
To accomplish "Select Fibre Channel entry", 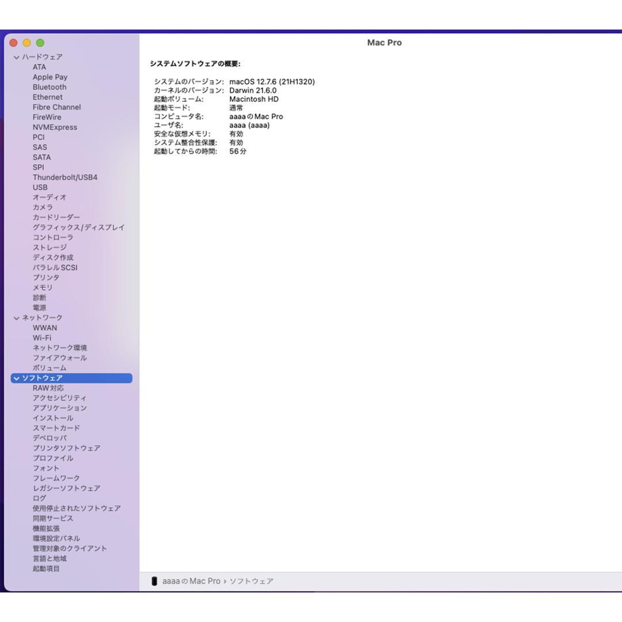I will 56,107.
